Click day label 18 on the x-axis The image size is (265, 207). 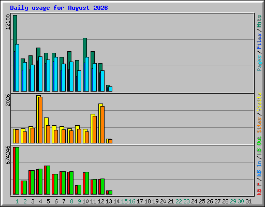pos(148,201)
